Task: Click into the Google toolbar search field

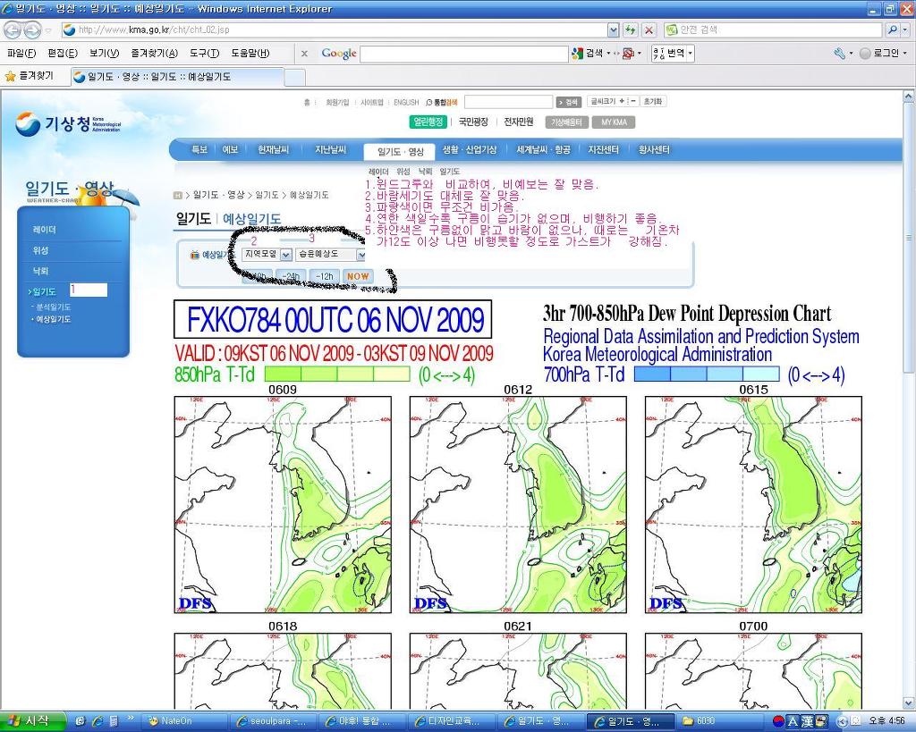Action: tap(464, 54)
